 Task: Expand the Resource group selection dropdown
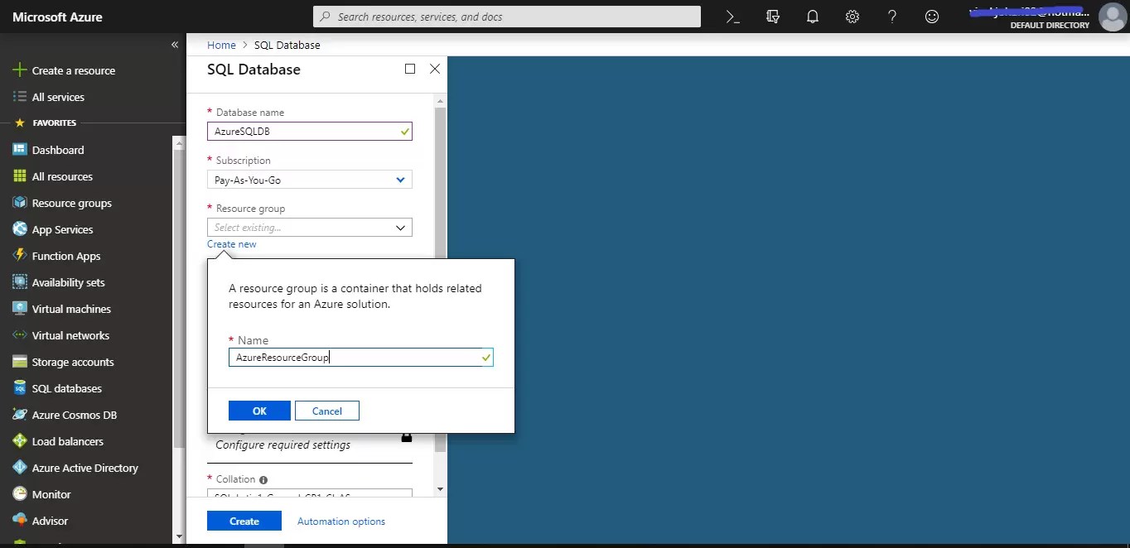309,227
